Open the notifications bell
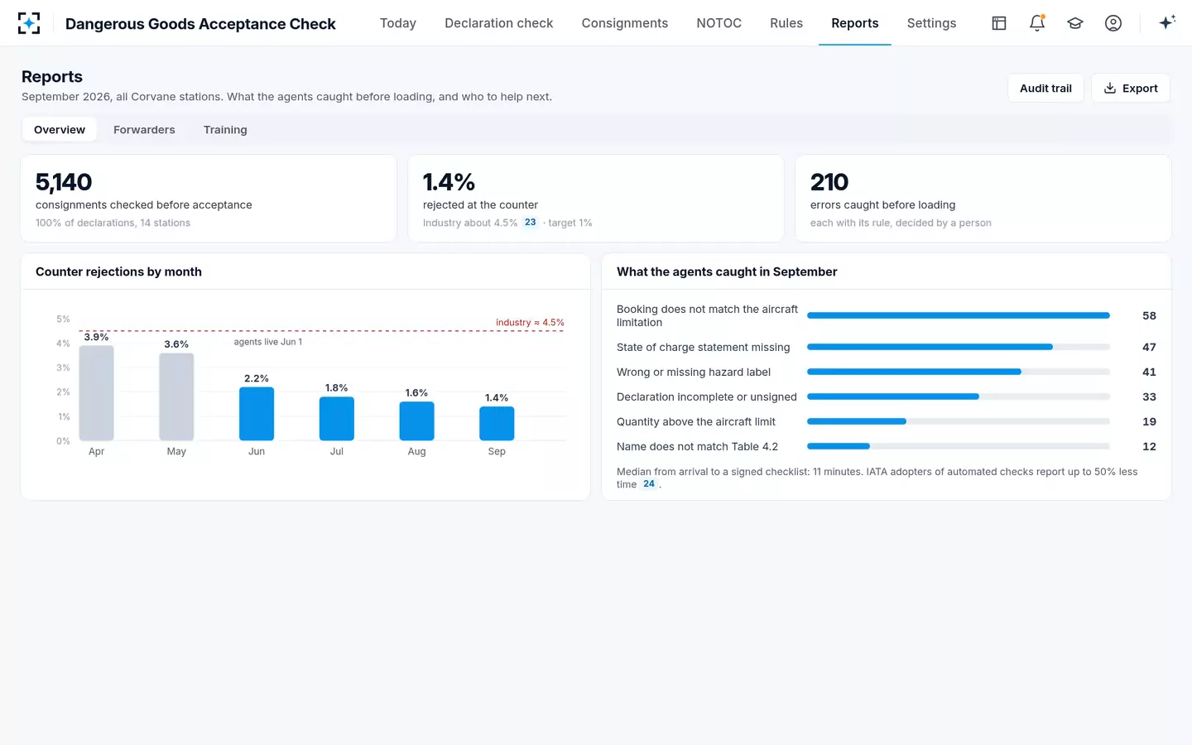The width and height of the screenshot is (1192, 745). coord(1037,23)
